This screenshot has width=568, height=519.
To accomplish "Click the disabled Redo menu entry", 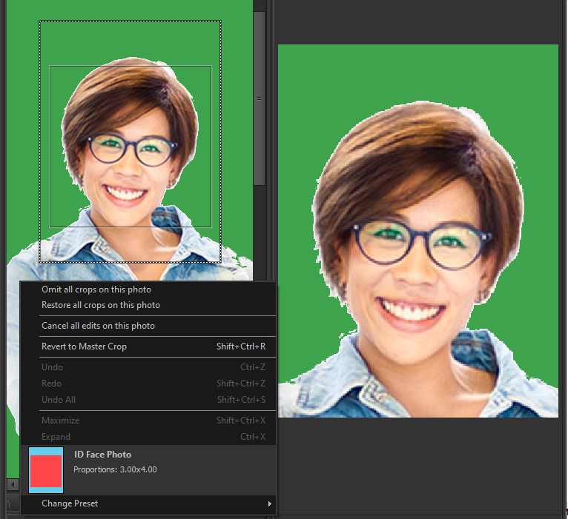I will (52, 384).
